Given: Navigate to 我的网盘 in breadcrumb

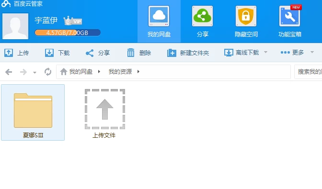Looking at the screenshot, I should click(81, 72).
